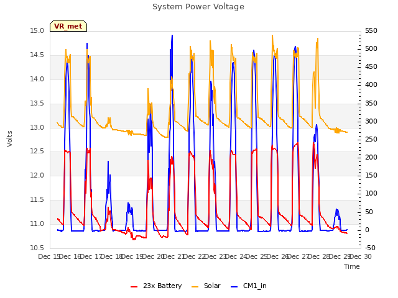Click the -50 right axis tick label
Screen dimensions: 398x298
pos(371,248)
